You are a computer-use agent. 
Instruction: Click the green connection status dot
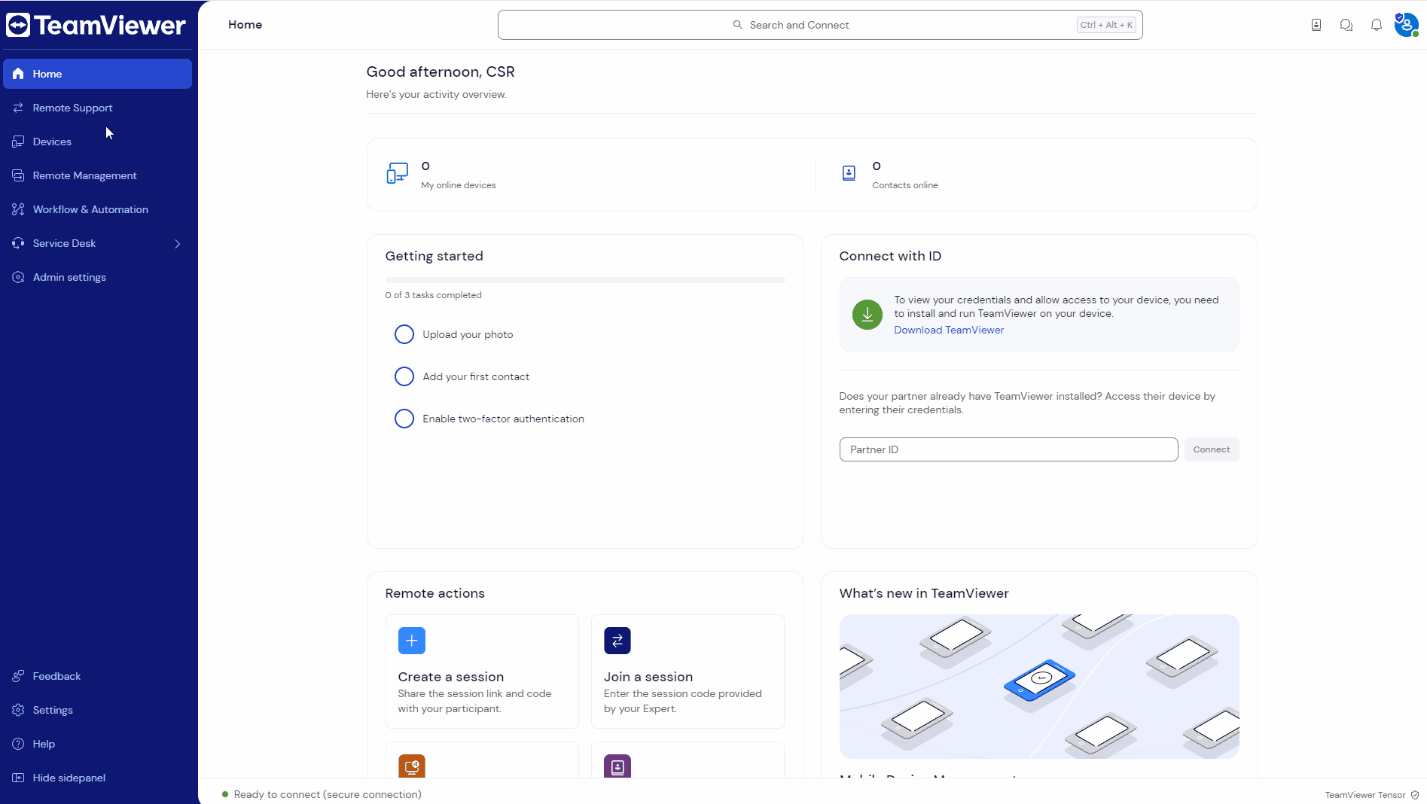[225, 794]
